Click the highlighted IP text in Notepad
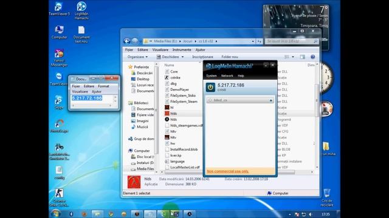The height and width of the screenshot is (218, 389). 87,98
